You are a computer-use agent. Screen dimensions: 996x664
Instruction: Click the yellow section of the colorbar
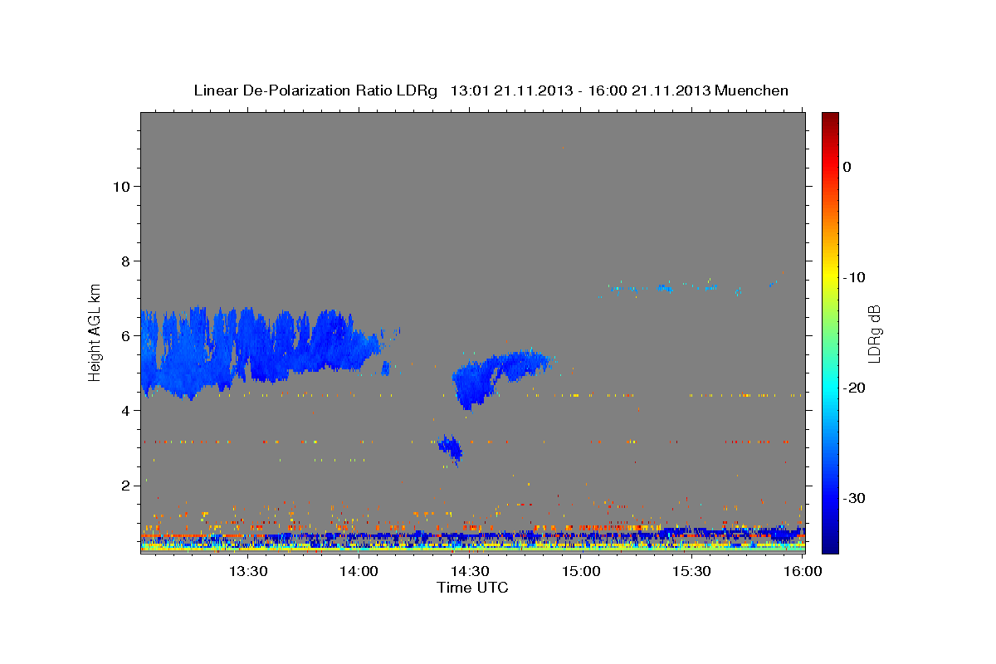click(x=830, y=274)
